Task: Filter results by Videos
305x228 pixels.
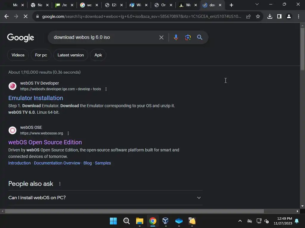Action: tap(18, 55)
